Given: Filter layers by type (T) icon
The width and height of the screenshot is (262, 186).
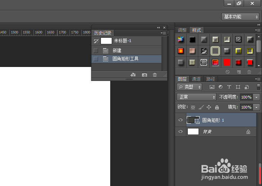Looking at the screenshot, I should pyautogui.click(x=229, y=87).
